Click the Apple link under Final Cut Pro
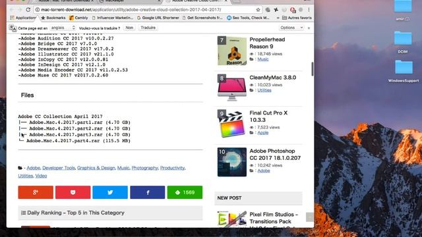 [263, 133]
